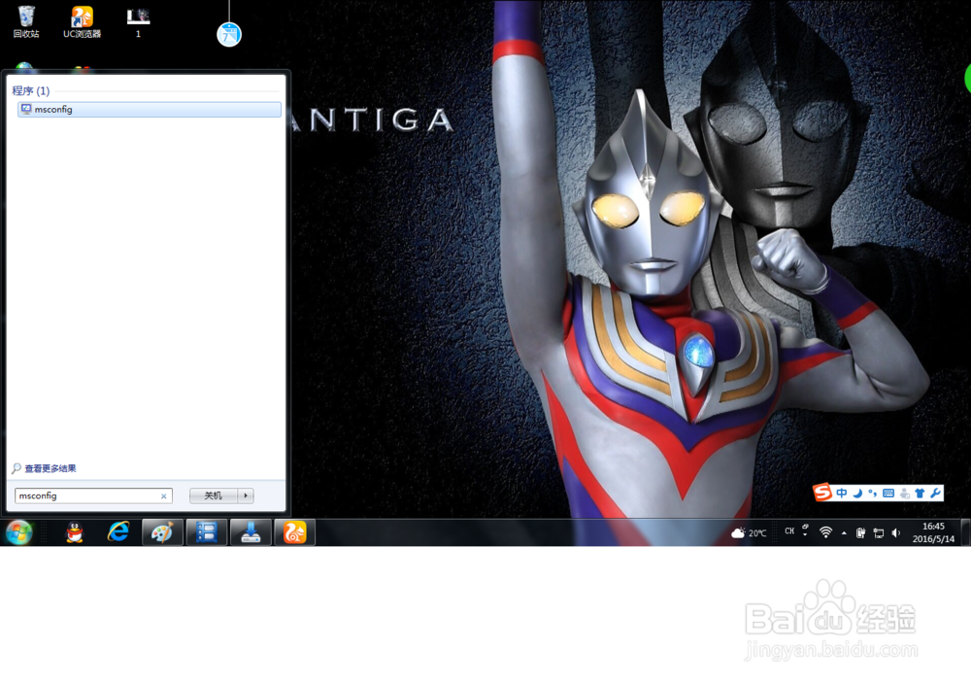
Task: Open the msconfig program result
Action: point(150,109)
